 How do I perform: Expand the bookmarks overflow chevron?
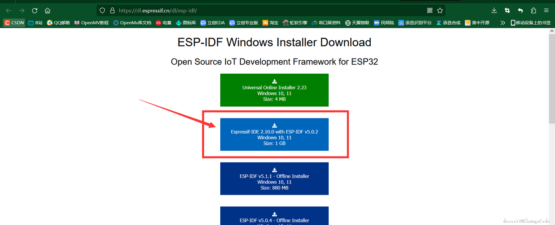[503, 23]
